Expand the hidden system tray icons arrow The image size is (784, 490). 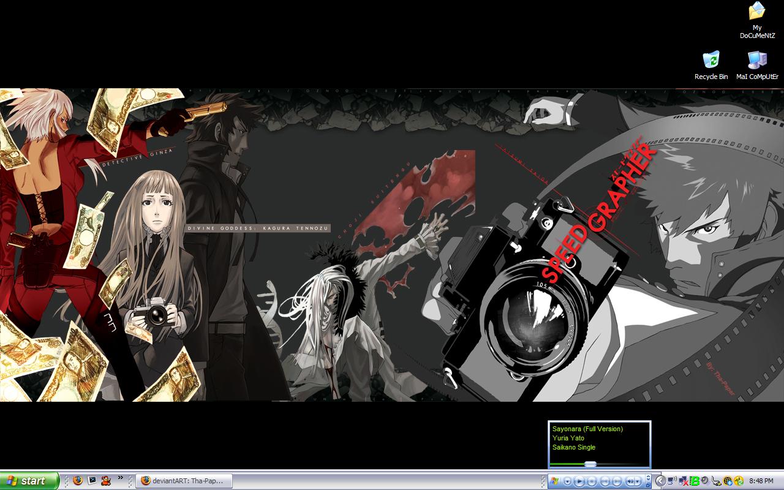coord(660,481)
